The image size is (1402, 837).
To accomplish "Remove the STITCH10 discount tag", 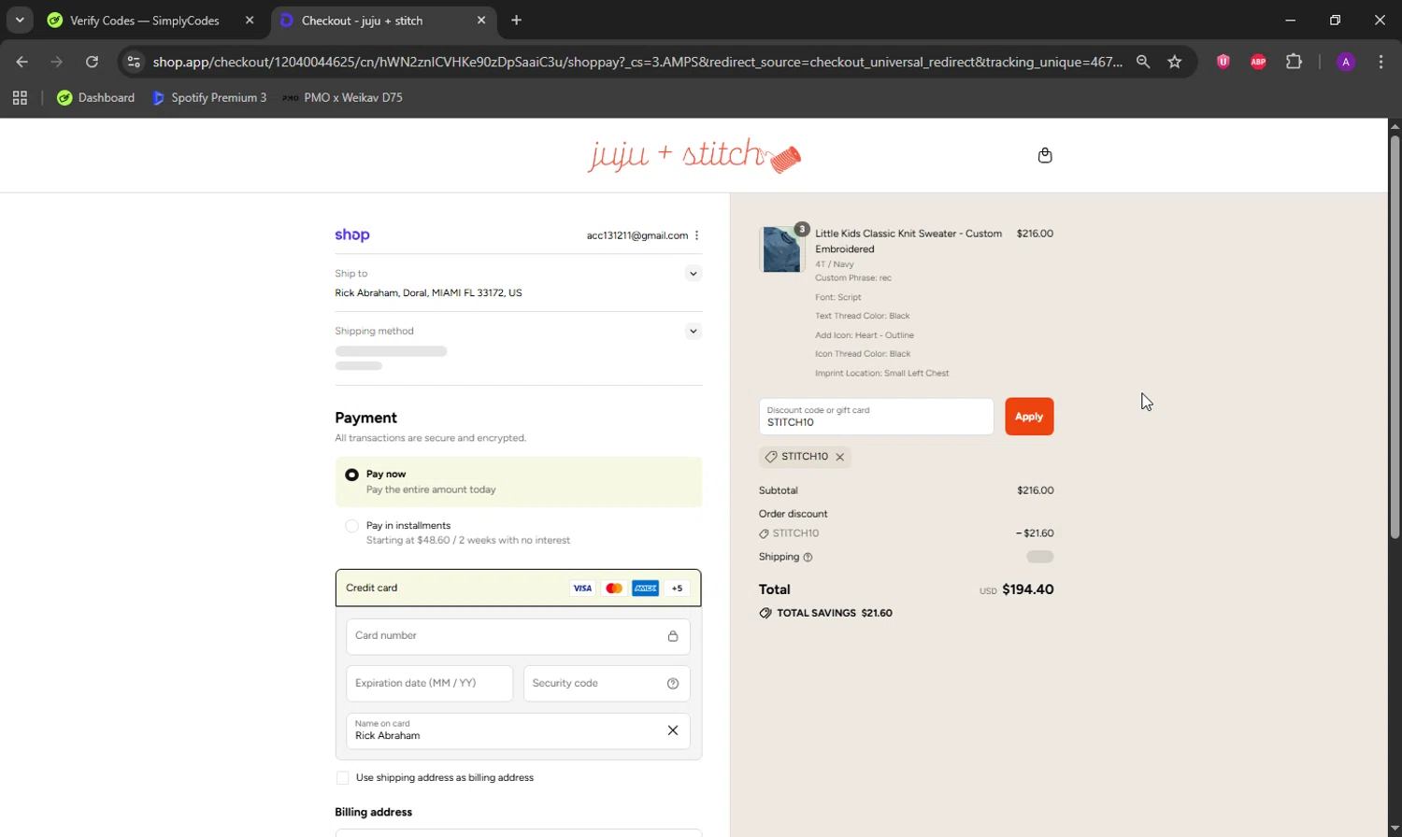I will click(x=839, y=457).
